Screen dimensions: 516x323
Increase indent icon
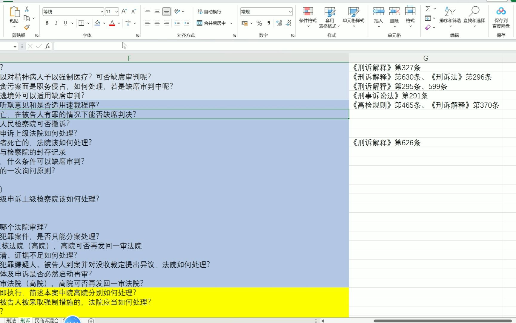coord(186,23)
